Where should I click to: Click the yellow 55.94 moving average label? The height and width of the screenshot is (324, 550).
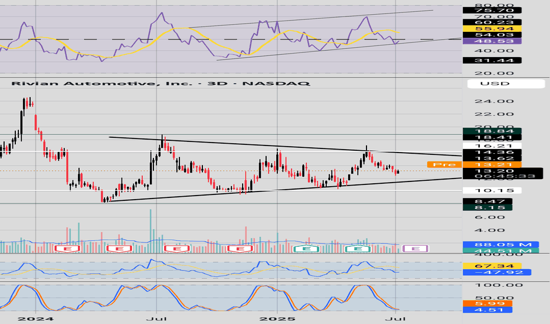click(492, 29)
